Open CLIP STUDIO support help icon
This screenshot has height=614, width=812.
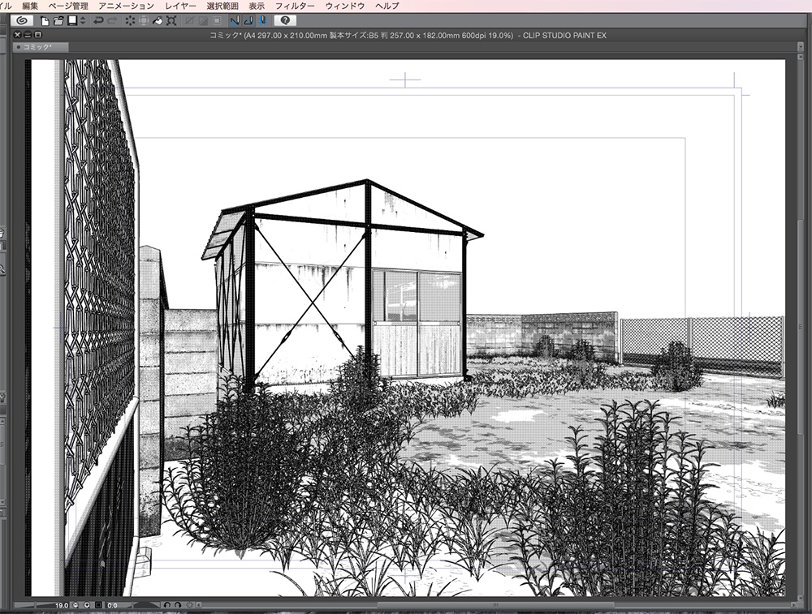point(285,21)
